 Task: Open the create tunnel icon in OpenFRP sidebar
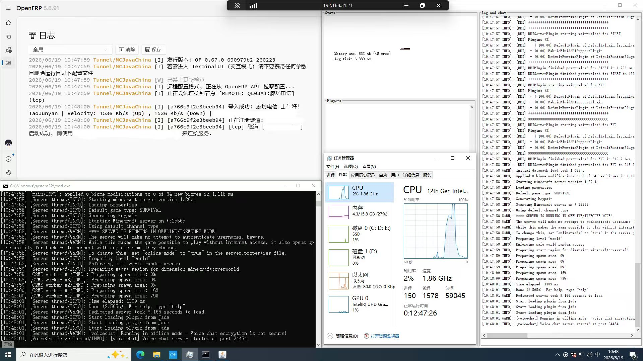[8, 50]
